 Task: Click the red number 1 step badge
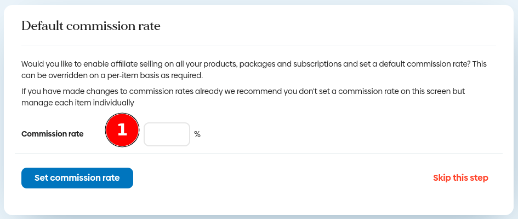pyautogui.click(x=122, y=129)
